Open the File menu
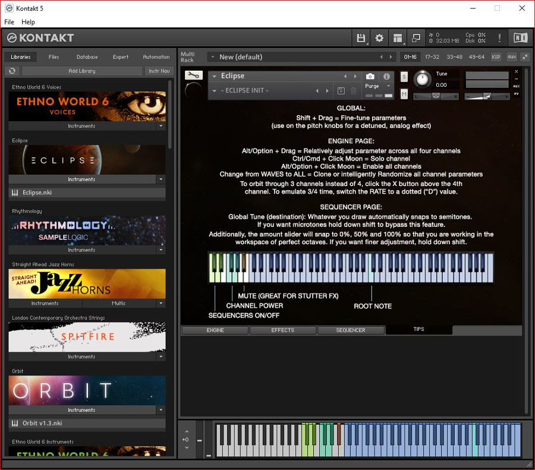The height and width of the screenshot is (470, 535). (9, 22)
